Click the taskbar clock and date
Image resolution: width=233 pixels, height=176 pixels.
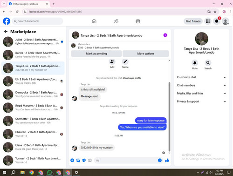pyautogui.click(x=219, y=172)
